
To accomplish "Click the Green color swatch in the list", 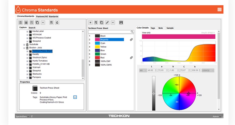I will point(97,54).
